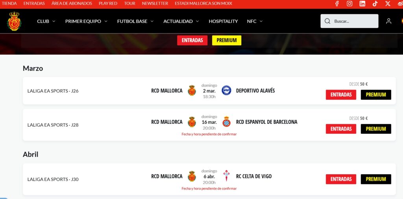Click ENTRADAS for the Deportivo Alavés match
The height and width of the screenshot is (199, 403).
coord(341,95)
